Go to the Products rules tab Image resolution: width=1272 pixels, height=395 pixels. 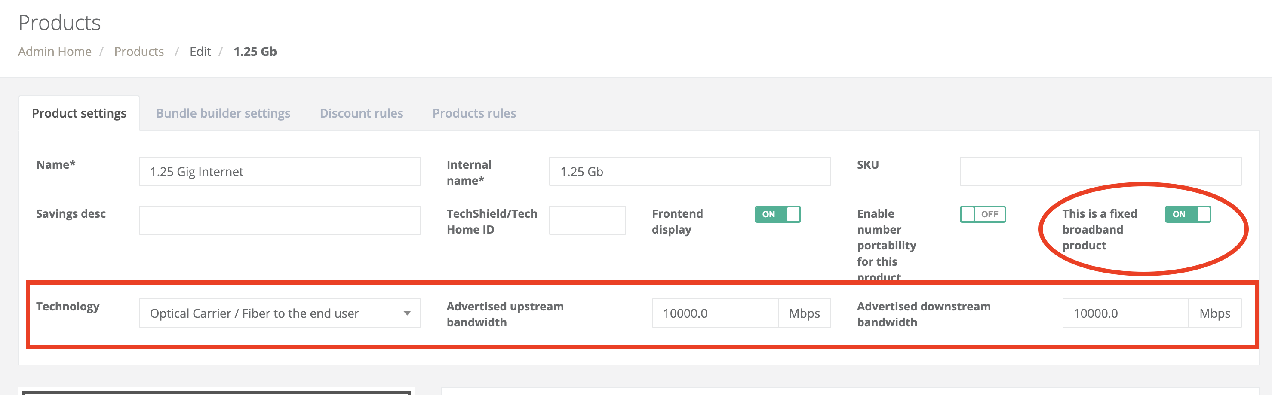tap(474, 113)
